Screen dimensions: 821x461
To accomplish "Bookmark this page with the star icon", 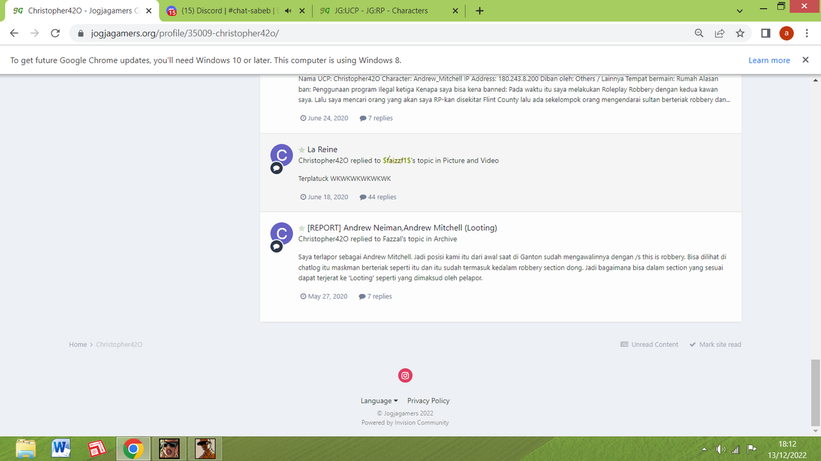I will click(740, 33).
